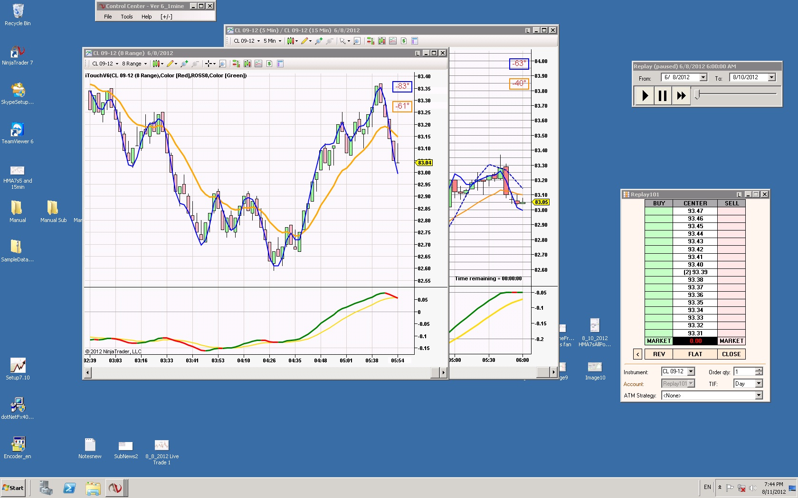Click the REV button in SuperDOM
The height and width of the screenshot is (498, 798).
pyautogui.click(x=659, y=354)
